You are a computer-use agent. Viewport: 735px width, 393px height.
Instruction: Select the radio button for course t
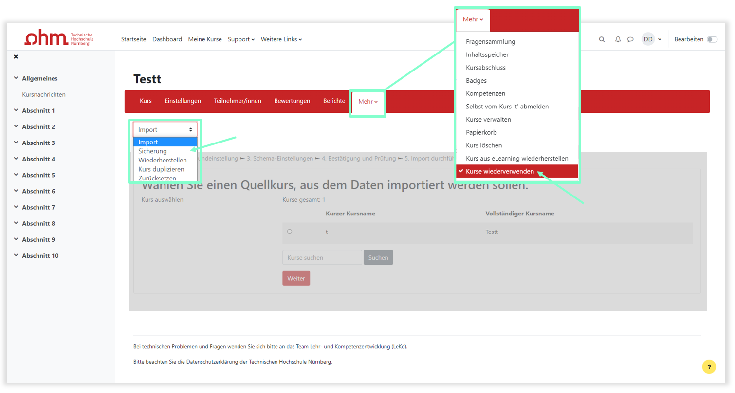click(290, 232)
